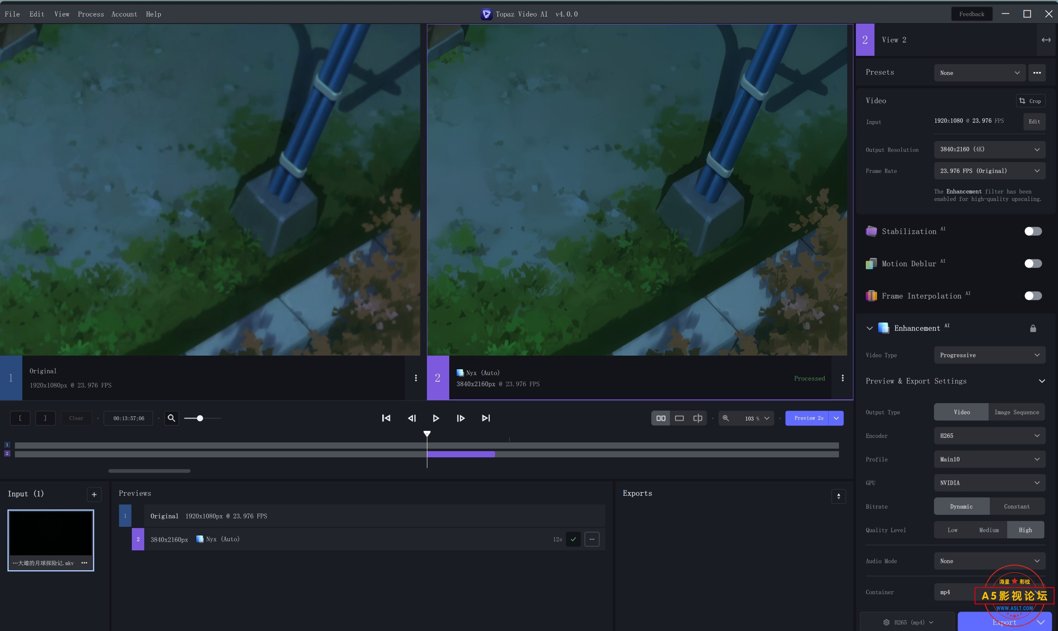
Task: Play the video preview
Action: tap(436, 418)
